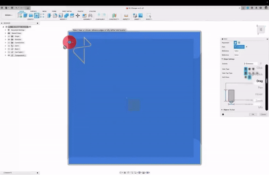This screenshot has width=269, height=175.
Task: Clear the Face selection with the X
Action: (247, 47)
